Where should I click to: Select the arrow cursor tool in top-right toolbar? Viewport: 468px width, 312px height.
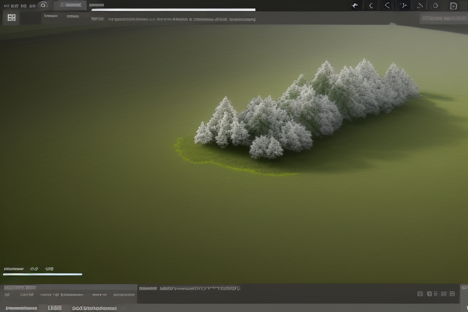pyautogui.click(x=355, y=6)
